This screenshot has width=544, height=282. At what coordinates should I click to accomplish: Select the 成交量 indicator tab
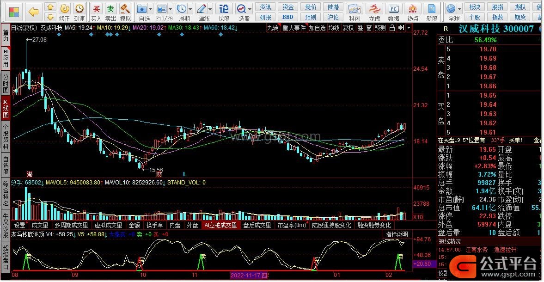[x=40, y=226]
